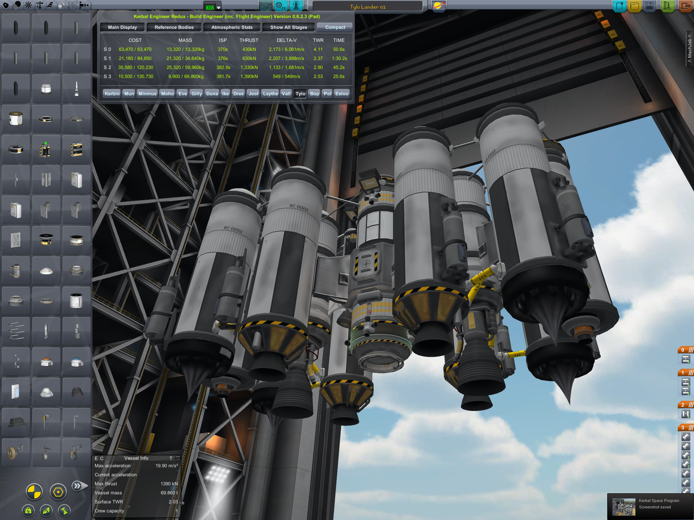The width and height of the screenshot is (694, 520).
Task: Select Gilly as reference body
Action: tap(197, 94)
